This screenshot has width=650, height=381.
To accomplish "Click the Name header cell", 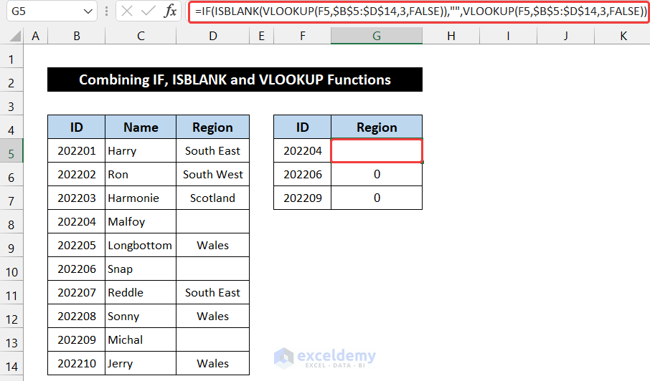I will point(141,127).
